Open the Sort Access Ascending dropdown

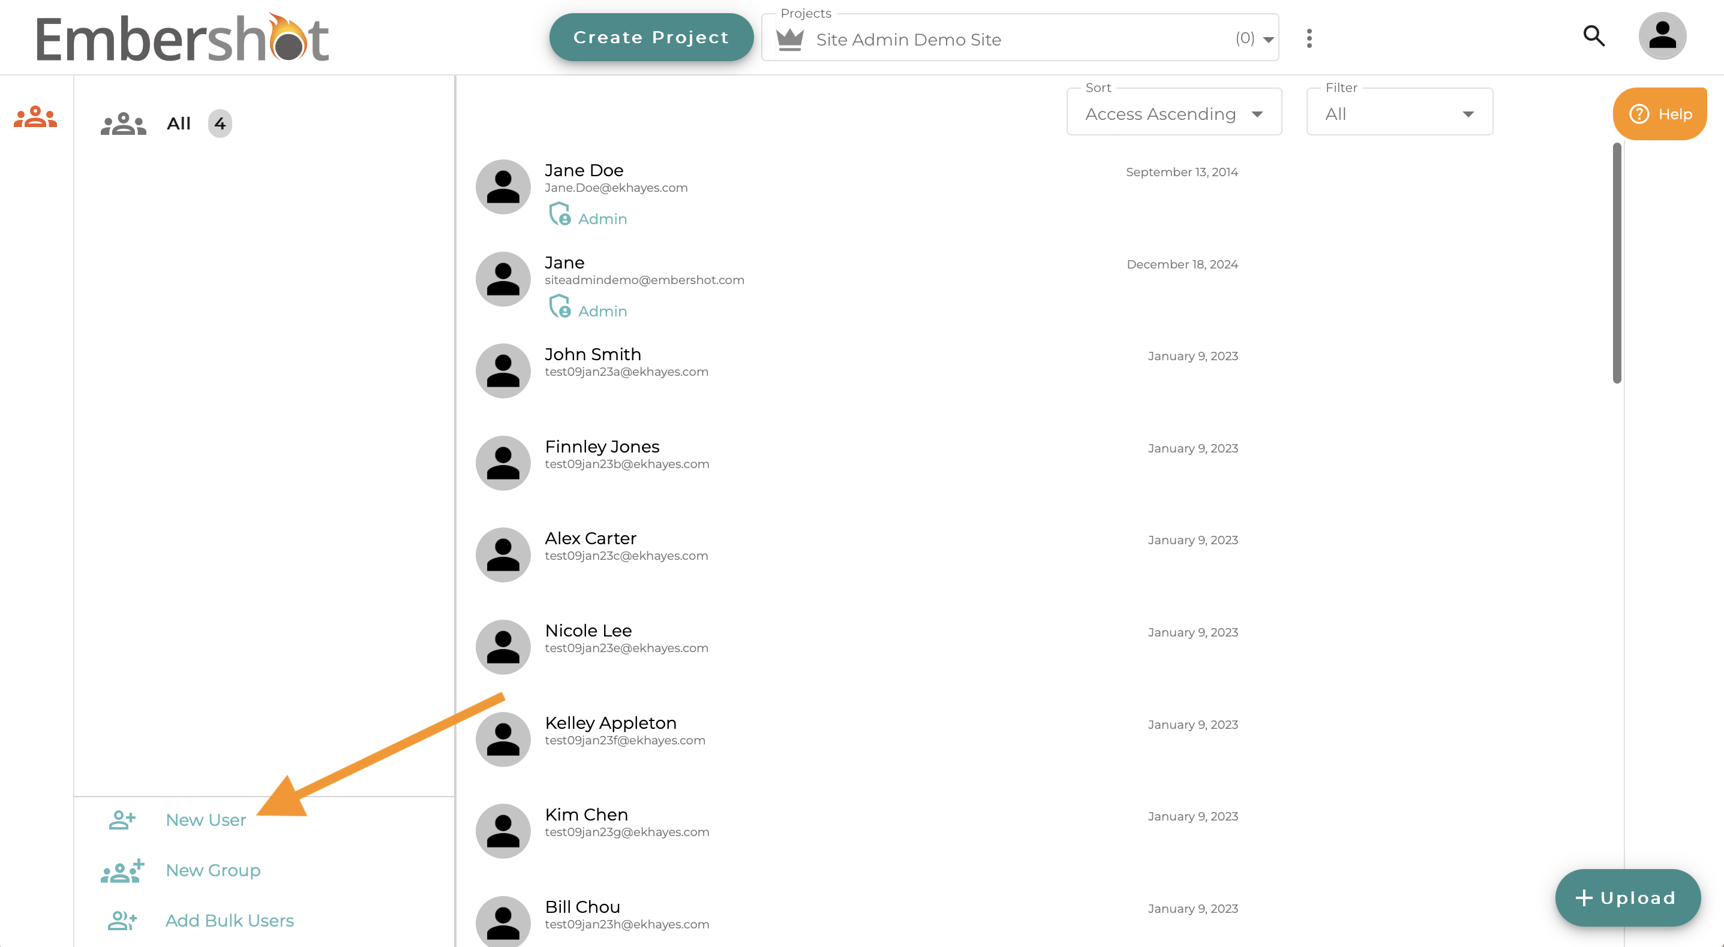click(x=1174, y=114)
